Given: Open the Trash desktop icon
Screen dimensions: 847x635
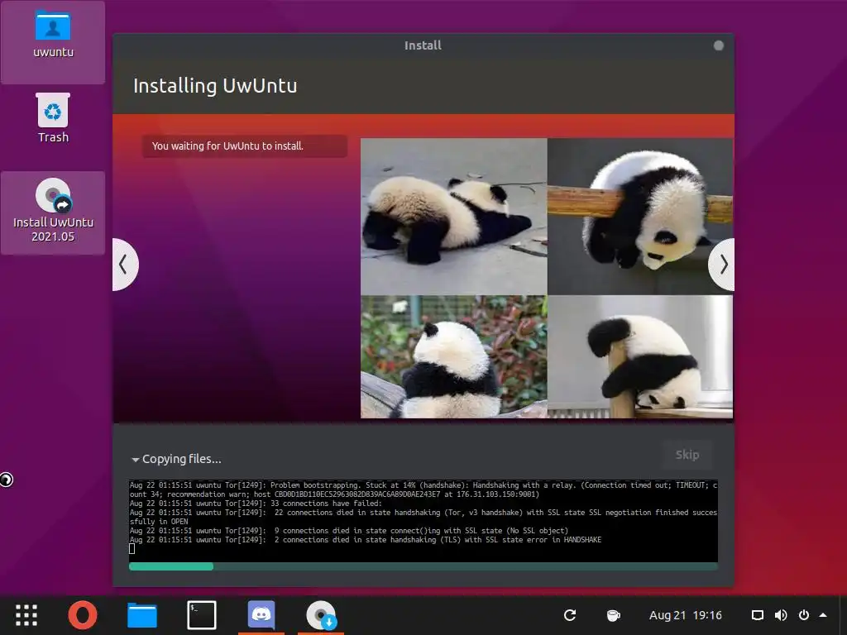Looking at the screenshot, I should [53, 118].
